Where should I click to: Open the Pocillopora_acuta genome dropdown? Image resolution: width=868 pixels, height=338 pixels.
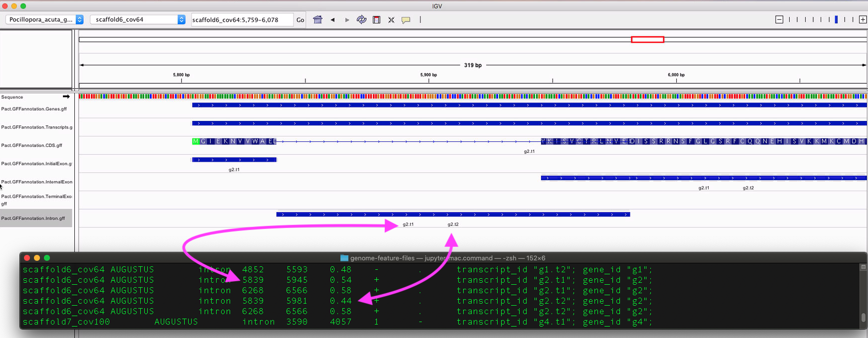(x=45, y=19)
